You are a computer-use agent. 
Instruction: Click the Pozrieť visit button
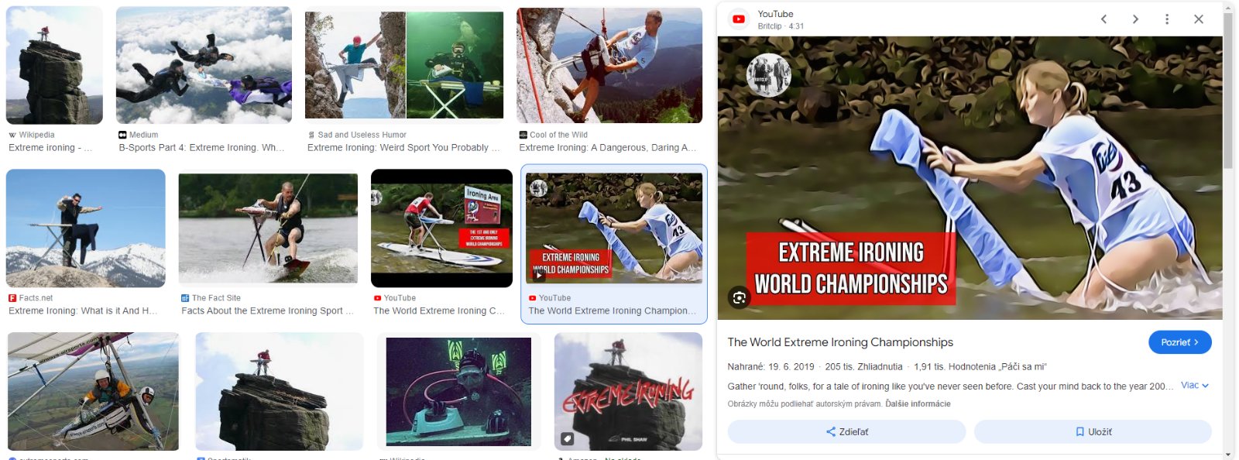point(1180,342)
